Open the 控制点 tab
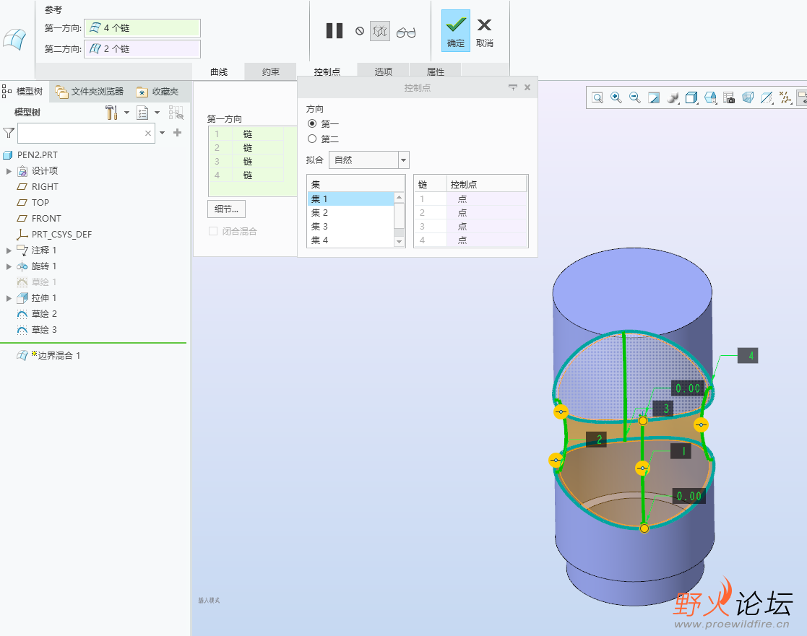This screenshot has height=636, width=807. click(x=327, y=71)
